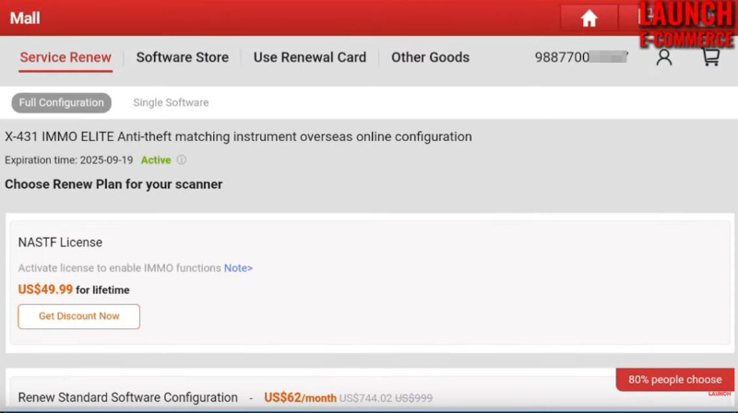
Task: Open the Software Store tab
Action: (x=183, y=57)
